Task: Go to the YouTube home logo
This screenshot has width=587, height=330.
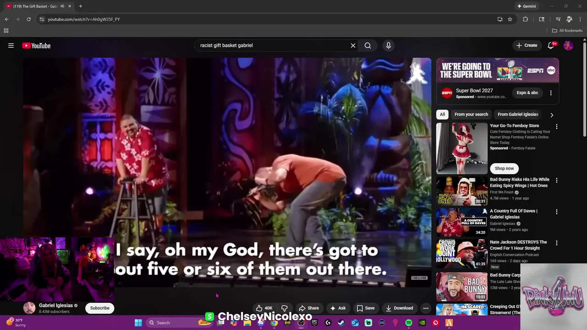Action: point(36,45)
